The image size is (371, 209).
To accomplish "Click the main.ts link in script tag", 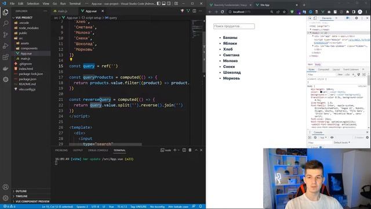I will coord(359,40).
